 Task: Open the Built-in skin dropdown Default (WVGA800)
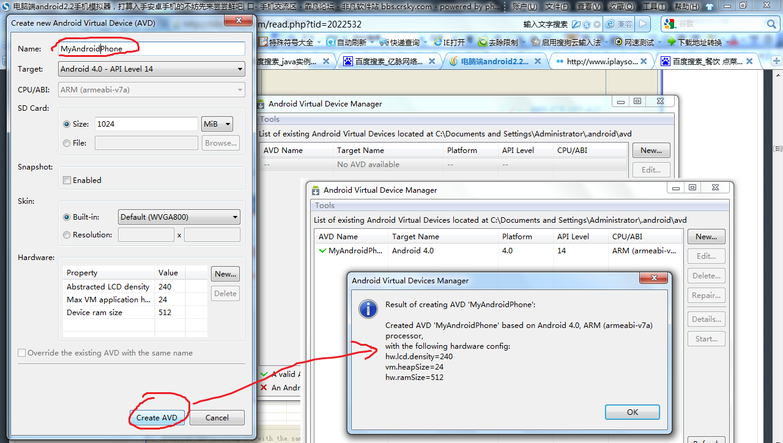179,217
